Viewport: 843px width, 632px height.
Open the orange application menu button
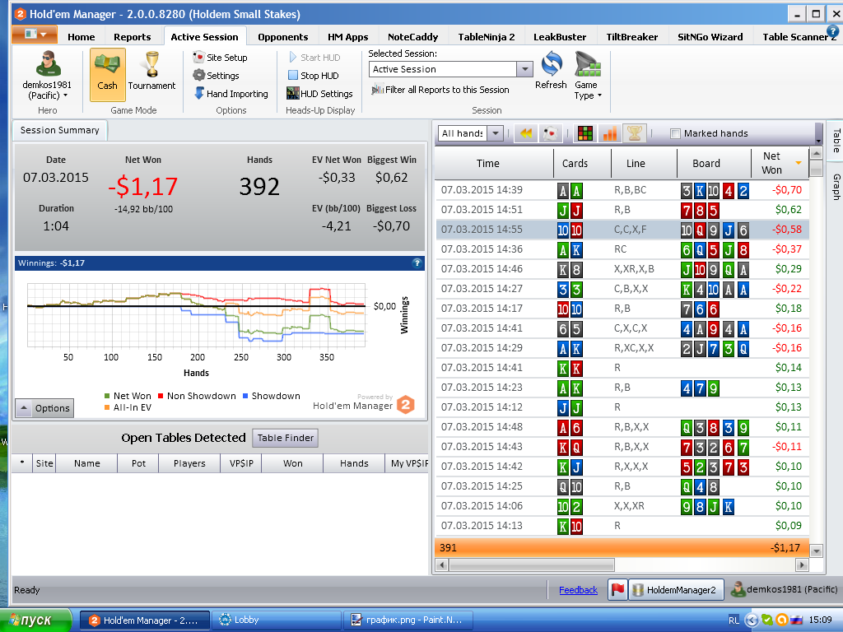35,35
